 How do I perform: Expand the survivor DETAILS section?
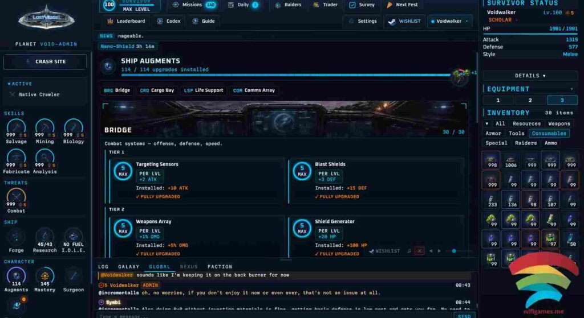pyautogui.click(x=530, y=76)
